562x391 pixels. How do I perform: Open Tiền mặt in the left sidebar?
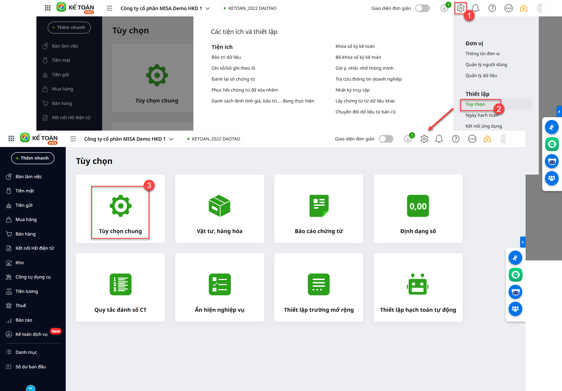(25, 191)
